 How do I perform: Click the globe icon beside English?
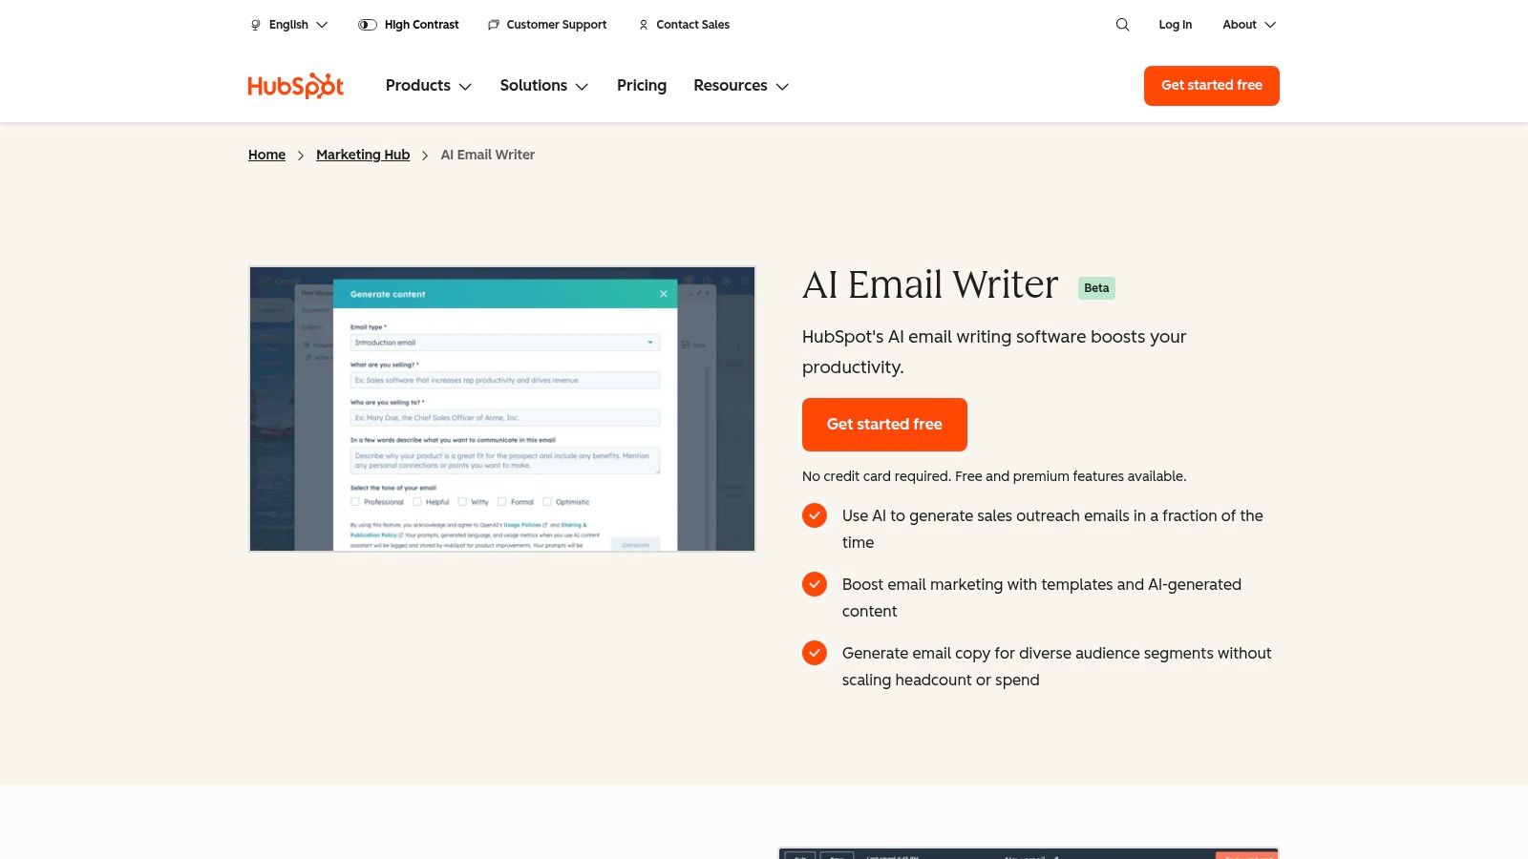coord(255,25)
